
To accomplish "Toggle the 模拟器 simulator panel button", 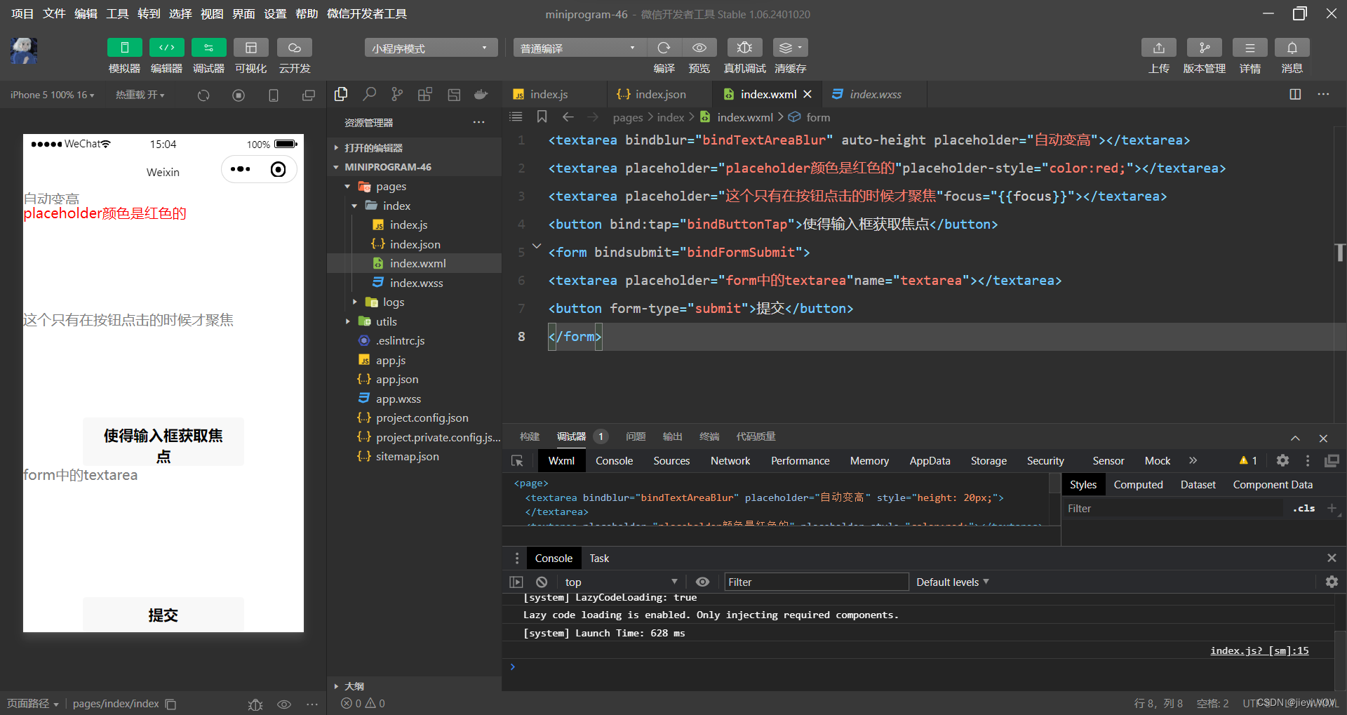I will tap(124, 48).
